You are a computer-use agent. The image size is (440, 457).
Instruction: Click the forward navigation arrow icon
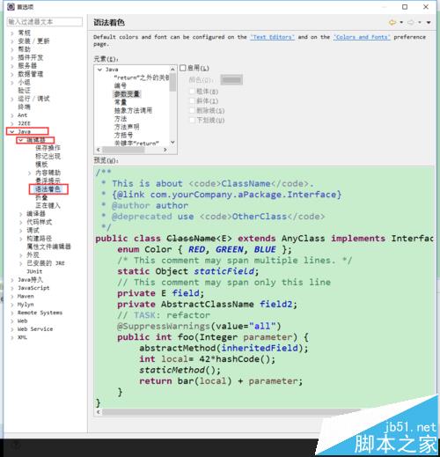pyautogui.click(x=411, y=22)
